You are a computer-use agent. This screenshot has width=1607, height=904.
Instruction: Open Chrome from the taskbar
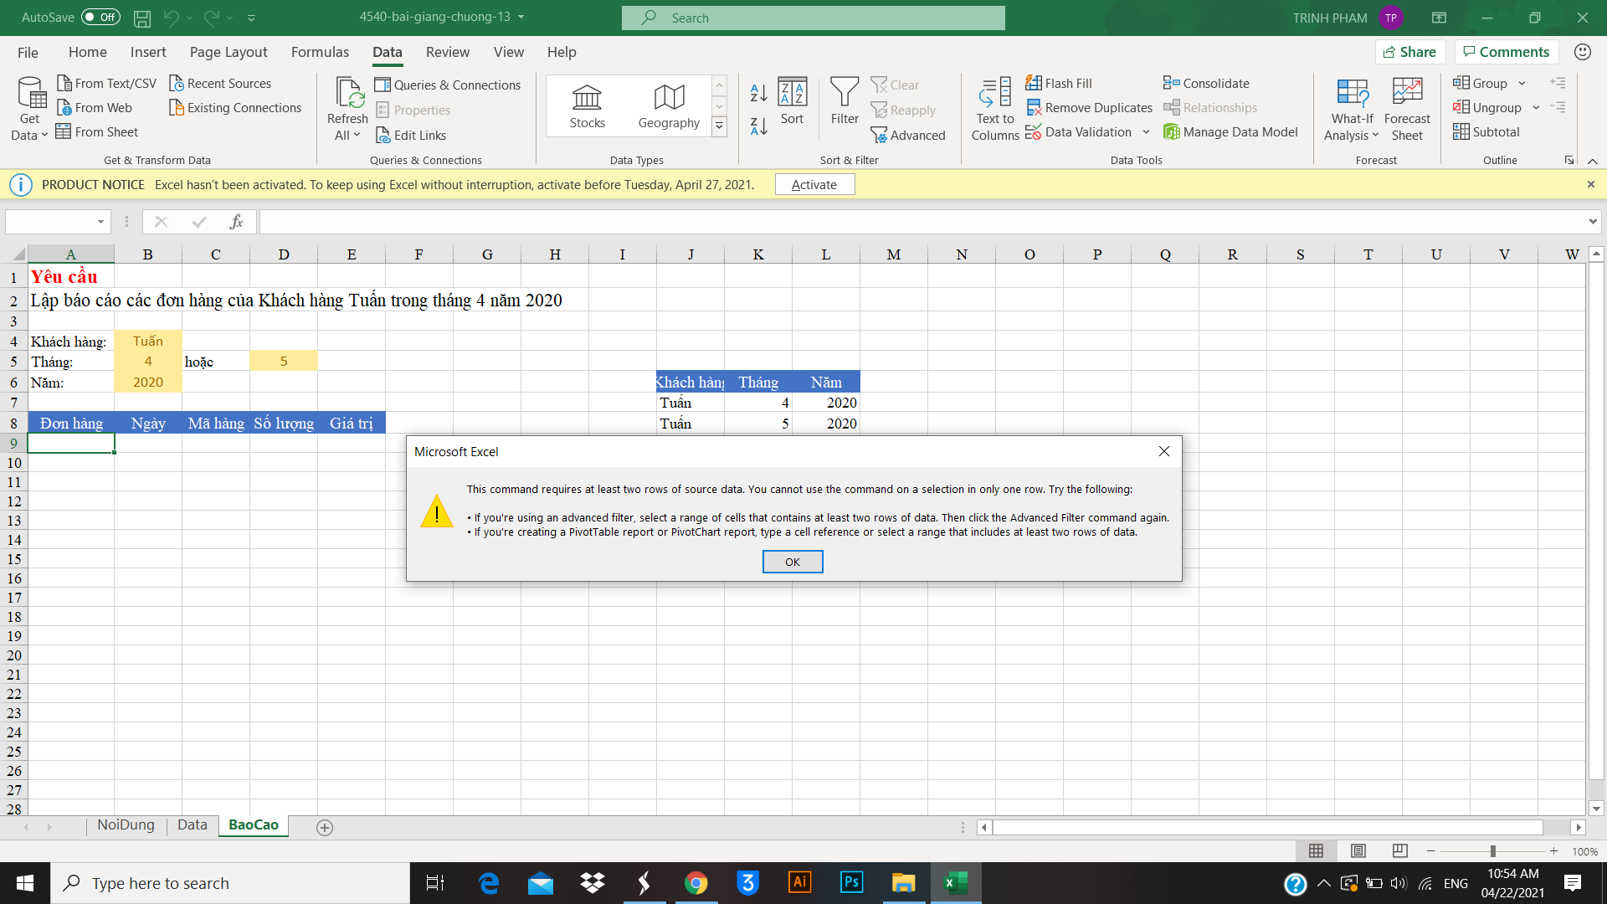tap(696, 883)
